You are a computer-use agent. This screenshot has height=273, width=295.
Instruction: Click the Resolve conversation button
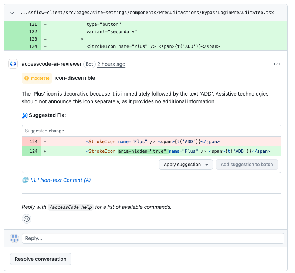41,259
